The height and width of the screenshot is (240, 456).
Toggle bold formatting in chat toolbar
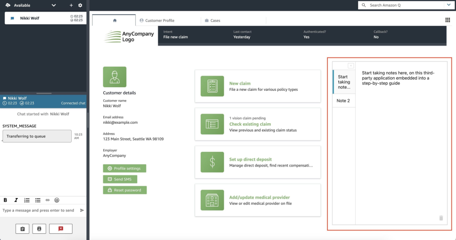point(5,200)
